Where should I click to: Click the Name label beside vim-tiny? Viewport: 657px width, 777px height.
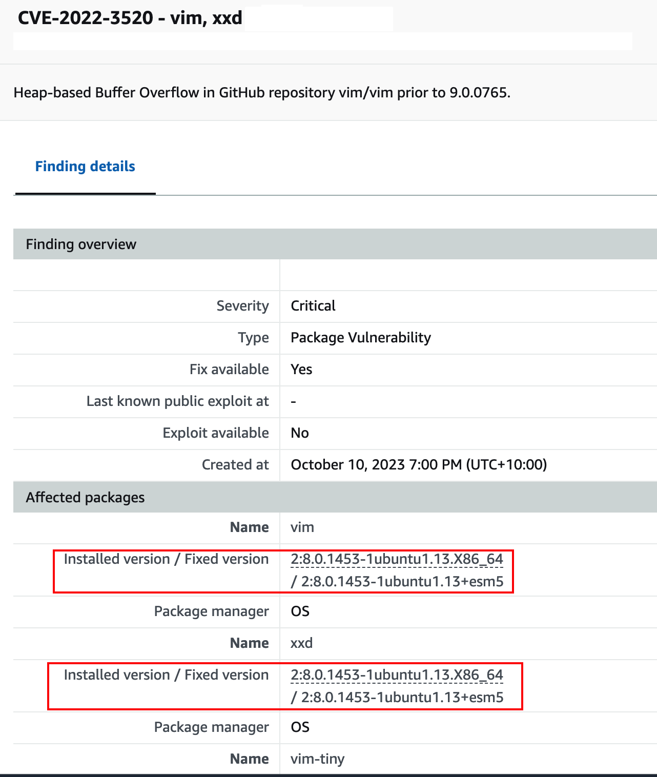click(250, 759)
